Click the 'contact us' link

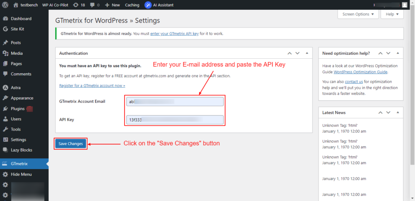pyautogui.click(x=354, y=82)
